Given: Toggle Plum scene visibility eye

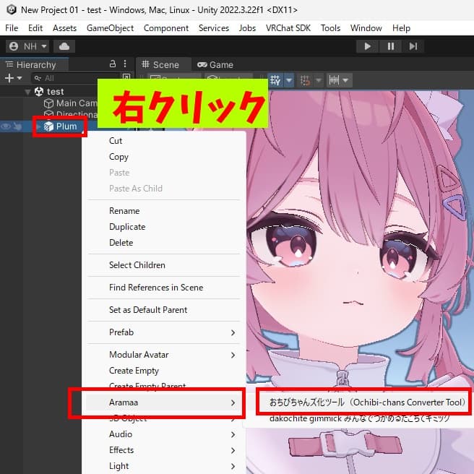Looking at the screenshot, I should [x=6, y=126].
